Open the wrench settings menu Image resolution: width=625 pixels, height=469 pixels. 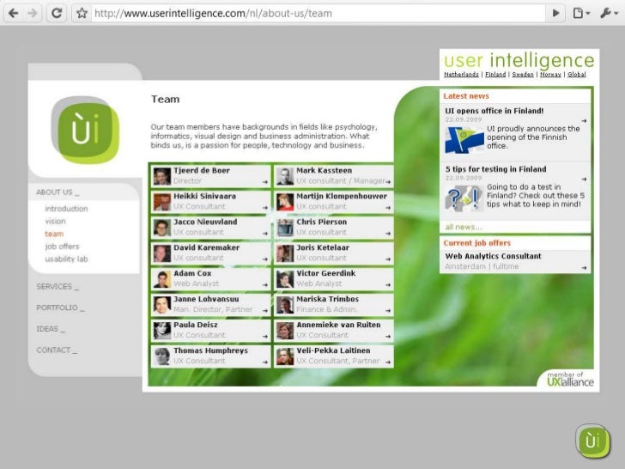609,13
